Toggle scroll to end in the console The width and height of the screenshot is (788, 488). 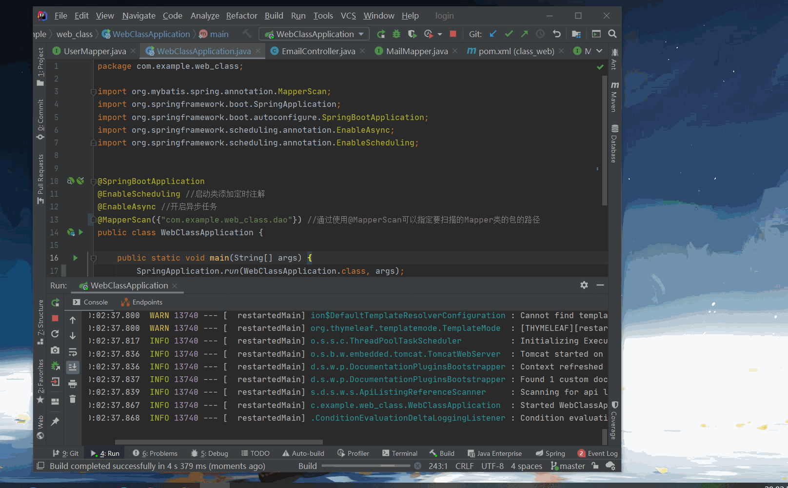[x=73, y=367]
